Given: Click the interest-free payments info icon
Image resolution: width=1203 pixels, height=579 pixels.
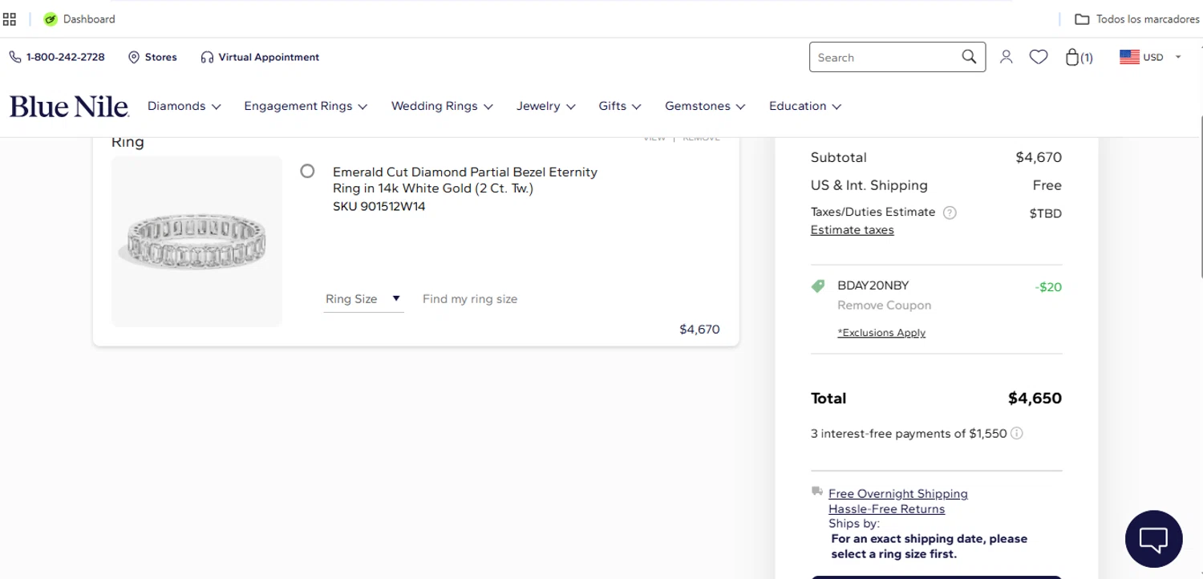Looking at the screenshot, I should pyautogui.click(x=1016, y=433).
